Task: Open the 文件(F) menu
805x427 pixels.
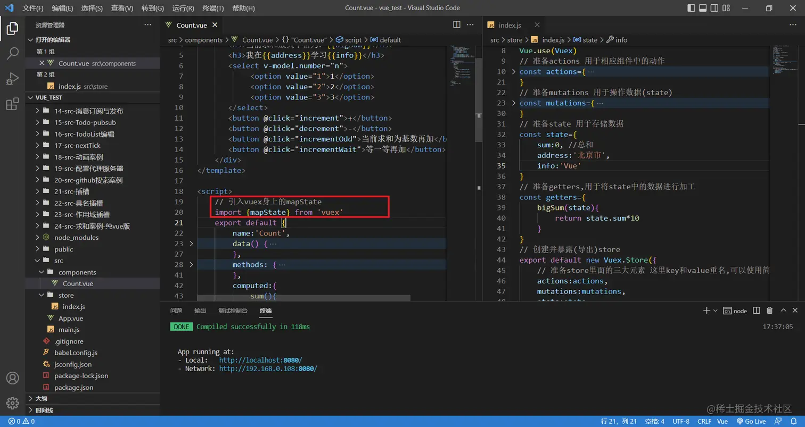Action: pyautogui.click(x=33, y=8)
